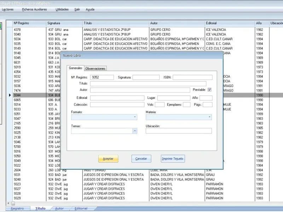Click the Imprimir Tejuelo button
This screenshot has width=283, height=212.
pyautogui.click(x=173, y=159)
